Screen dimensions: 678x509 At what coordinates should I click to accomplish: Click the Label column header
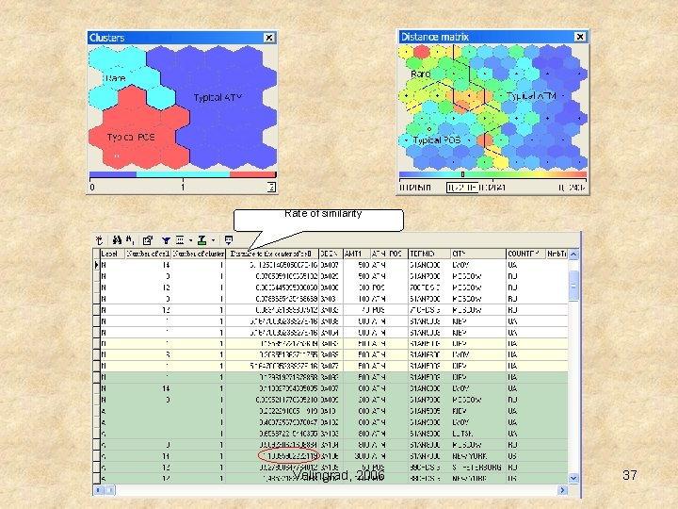pos(112,254)
